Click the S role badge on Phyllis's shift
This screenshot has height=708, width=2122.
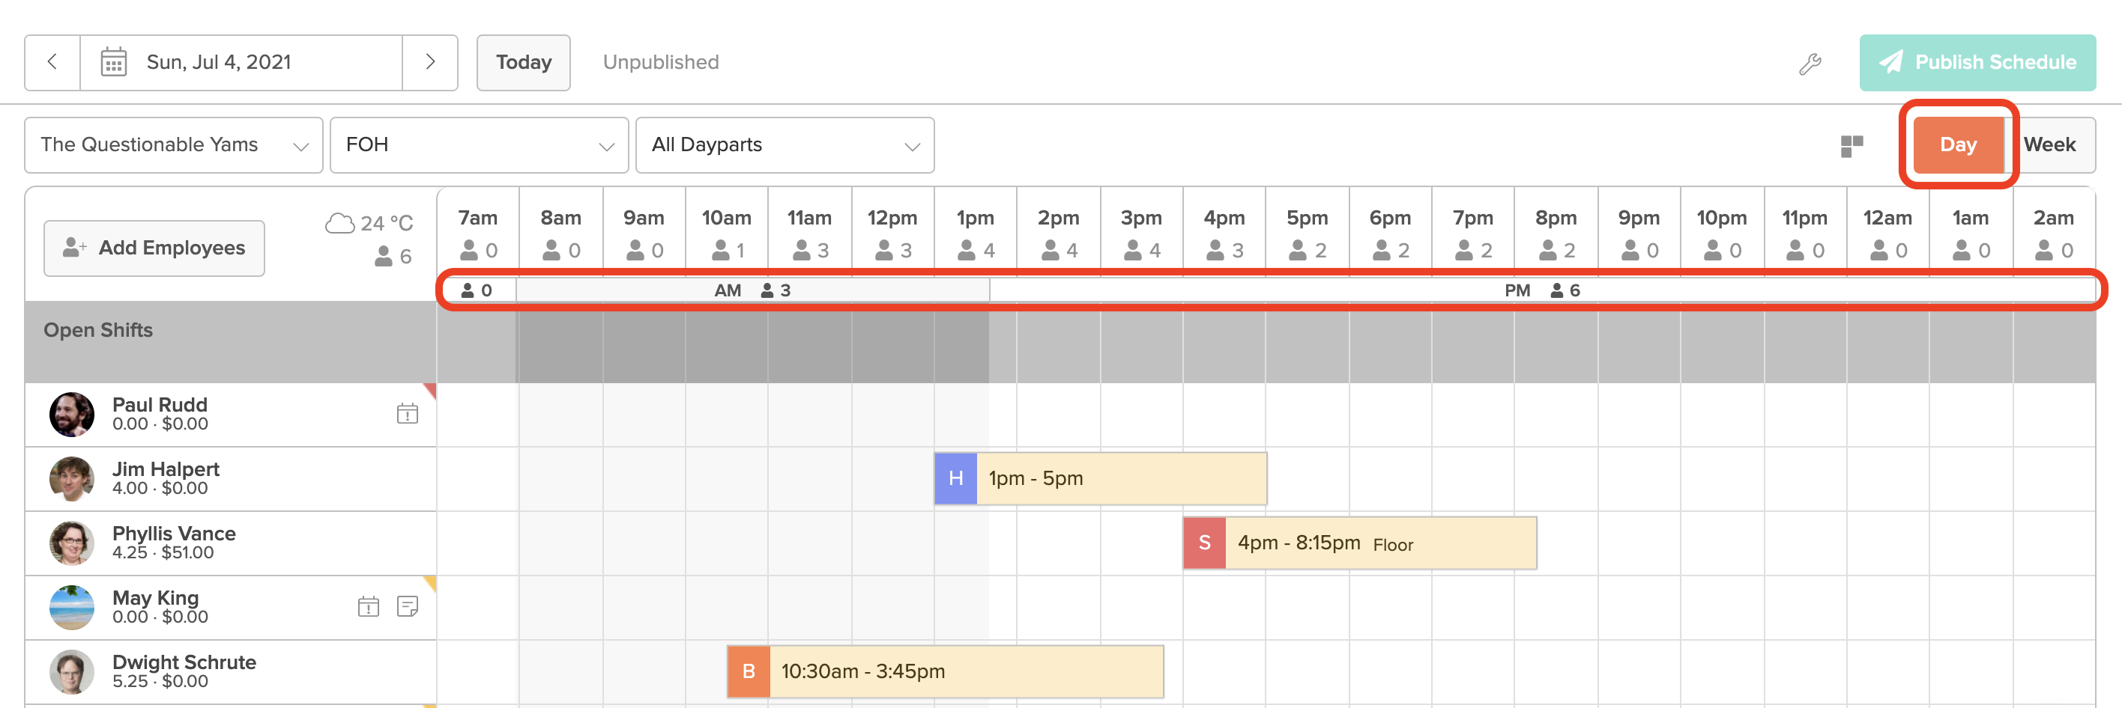click(1204, 543)
